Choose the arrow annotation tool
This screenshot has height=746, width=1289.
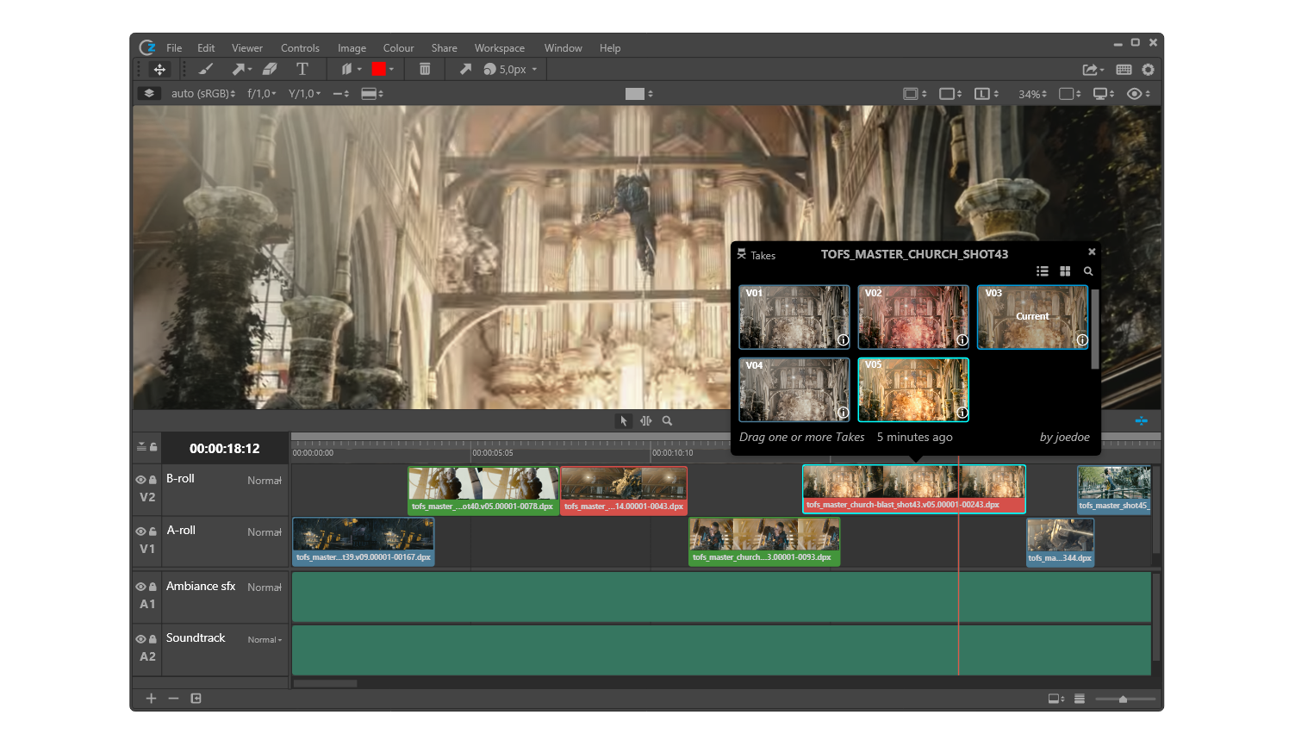point(239,69)
